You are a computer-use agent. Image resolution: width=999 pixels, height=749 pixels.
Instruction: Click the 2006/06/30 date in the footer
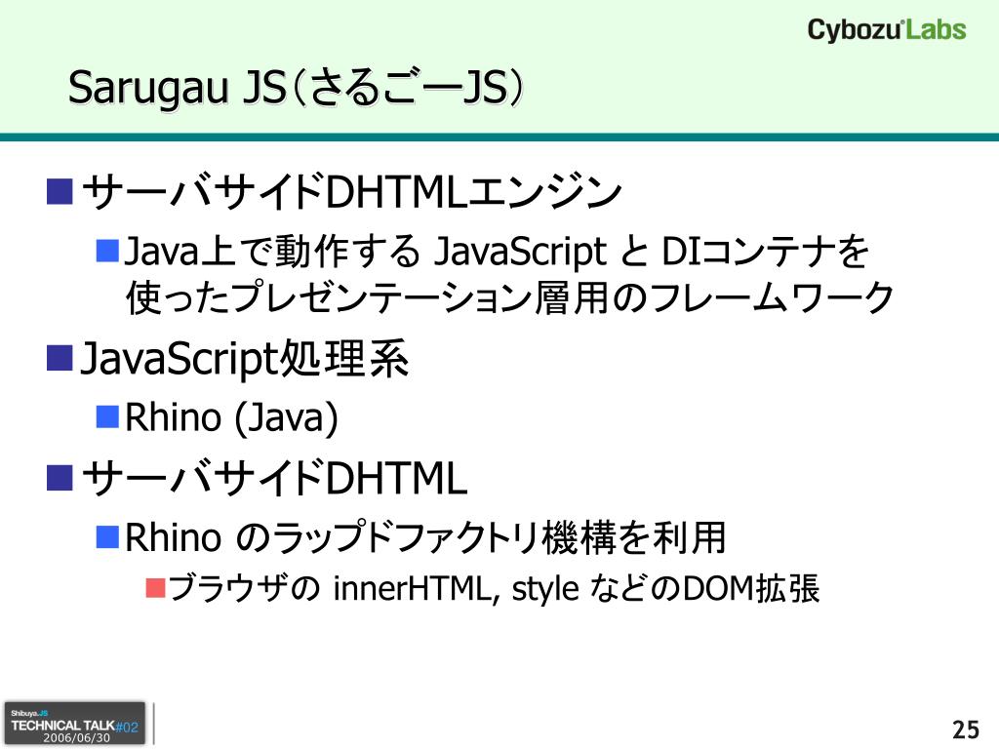[76, 738]
